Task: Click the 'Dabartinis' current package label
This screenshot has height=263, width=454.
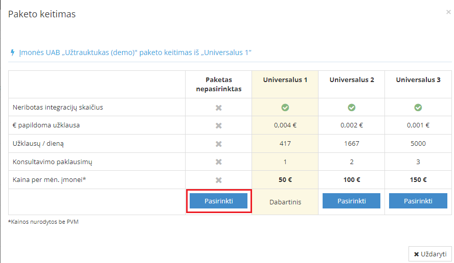Action: tap(285, 202)
